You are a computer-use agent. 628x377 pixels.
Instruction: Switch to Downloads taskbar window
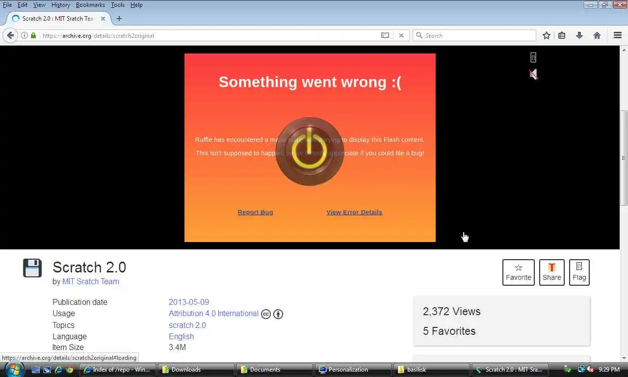197,370
